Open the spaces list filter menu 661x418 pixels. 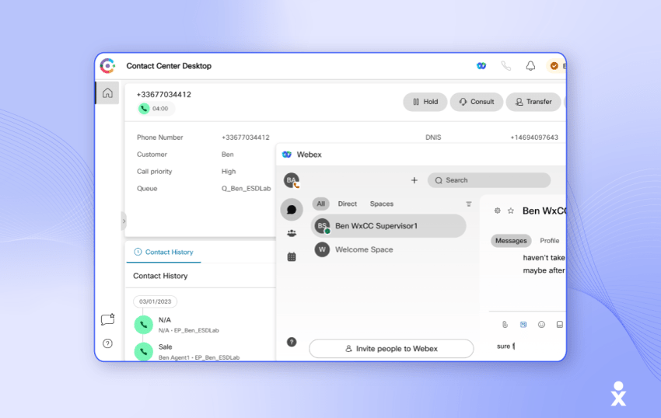coord(469,204)
